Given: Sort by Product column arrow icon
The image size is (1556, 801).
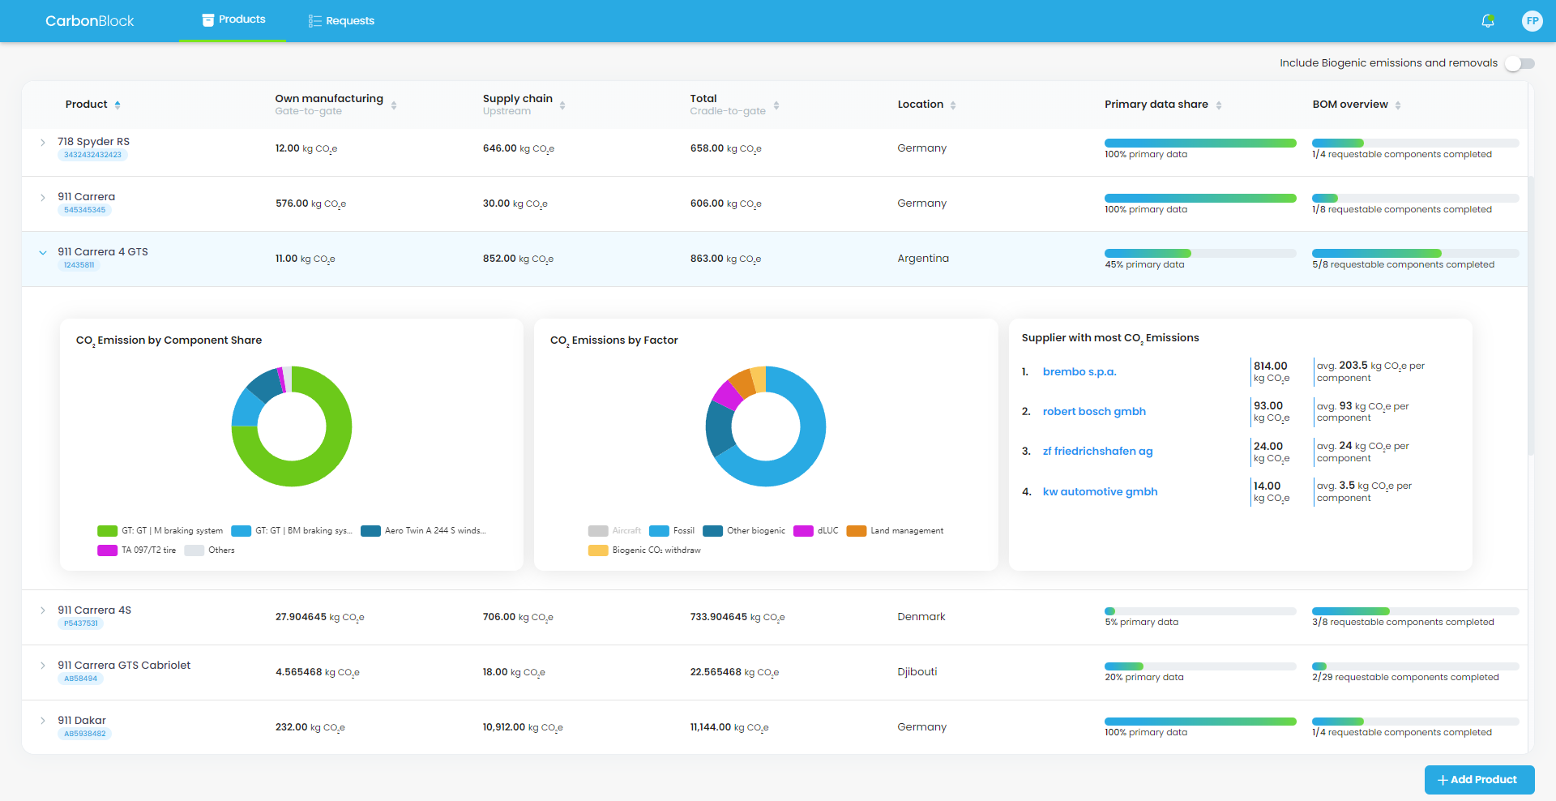Looking at the screenshot, I should [118, 105].
